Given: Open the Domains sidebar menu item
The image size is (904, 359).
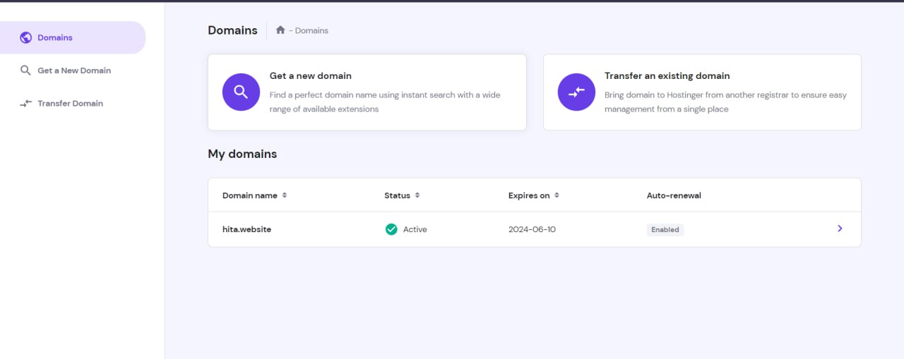Looking at the screenshot, I should pos(55,37).
